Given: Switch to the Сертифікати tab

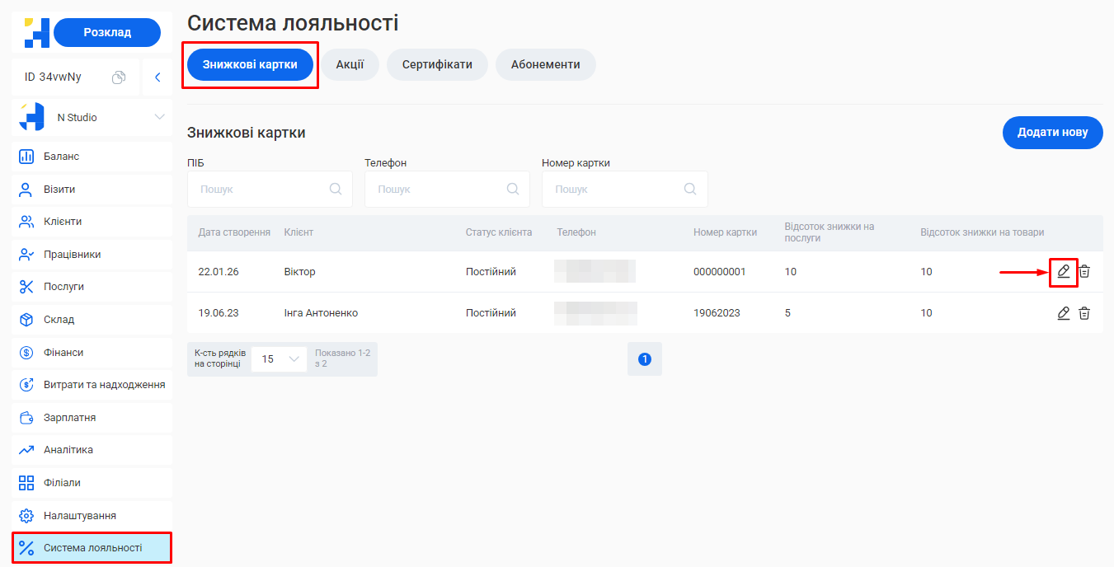Looking at the screenshot, I should [x=437, y=64].
